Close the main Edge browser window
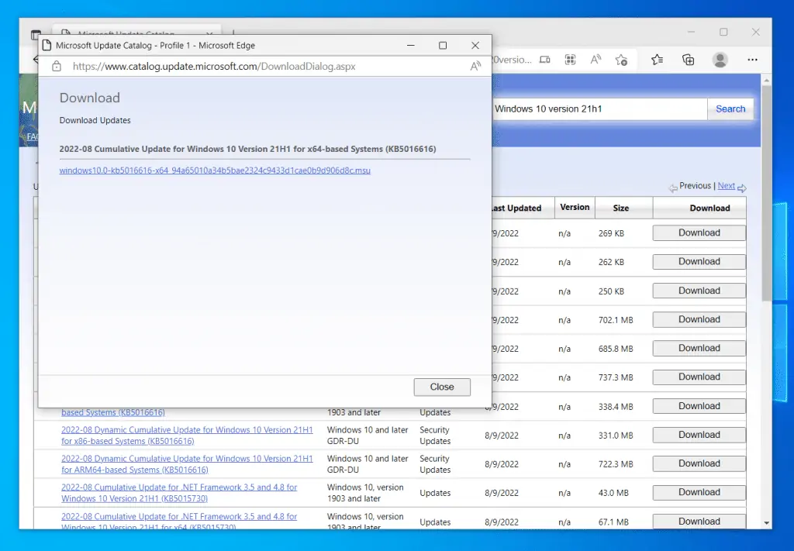Viewport: 794px width, 551px height. tap(755, 32)
